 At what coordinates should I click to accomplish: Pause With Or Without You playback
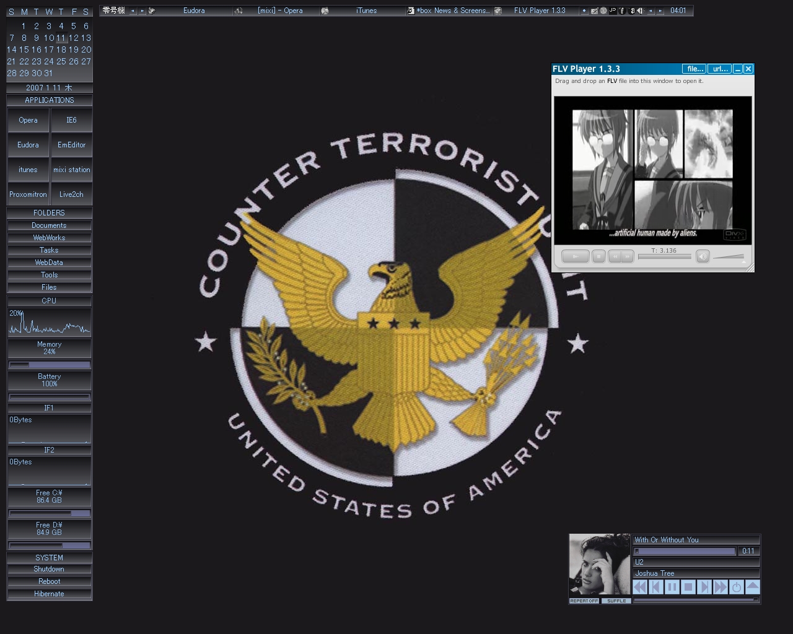click(672, 587)
